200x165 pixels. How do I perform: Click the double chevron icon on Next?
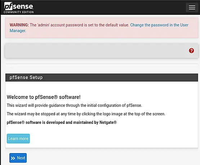point(13,158)
